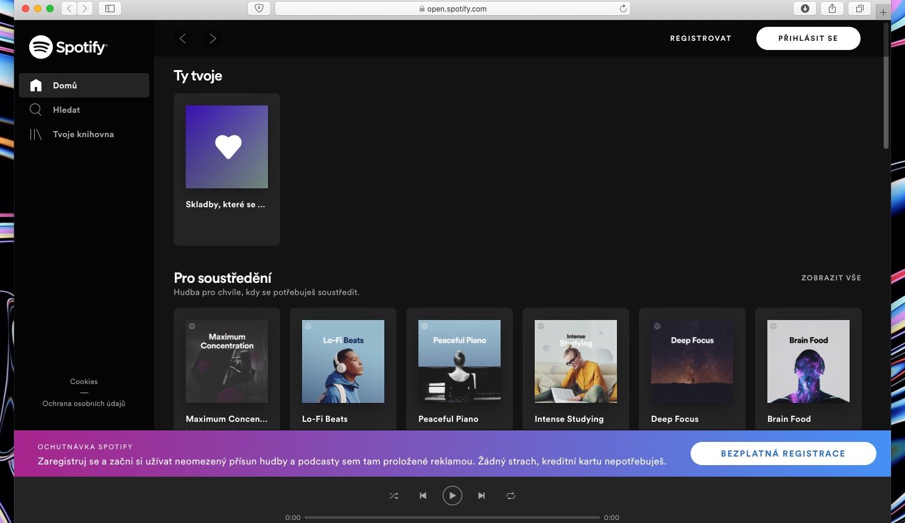Skip to the next track
The width and height of the screenshot is (905, 523).
481,496
